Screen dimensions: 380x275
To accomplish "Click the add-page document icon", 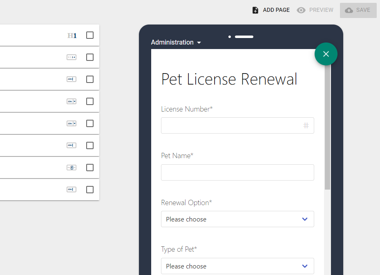I will (255, 10).
